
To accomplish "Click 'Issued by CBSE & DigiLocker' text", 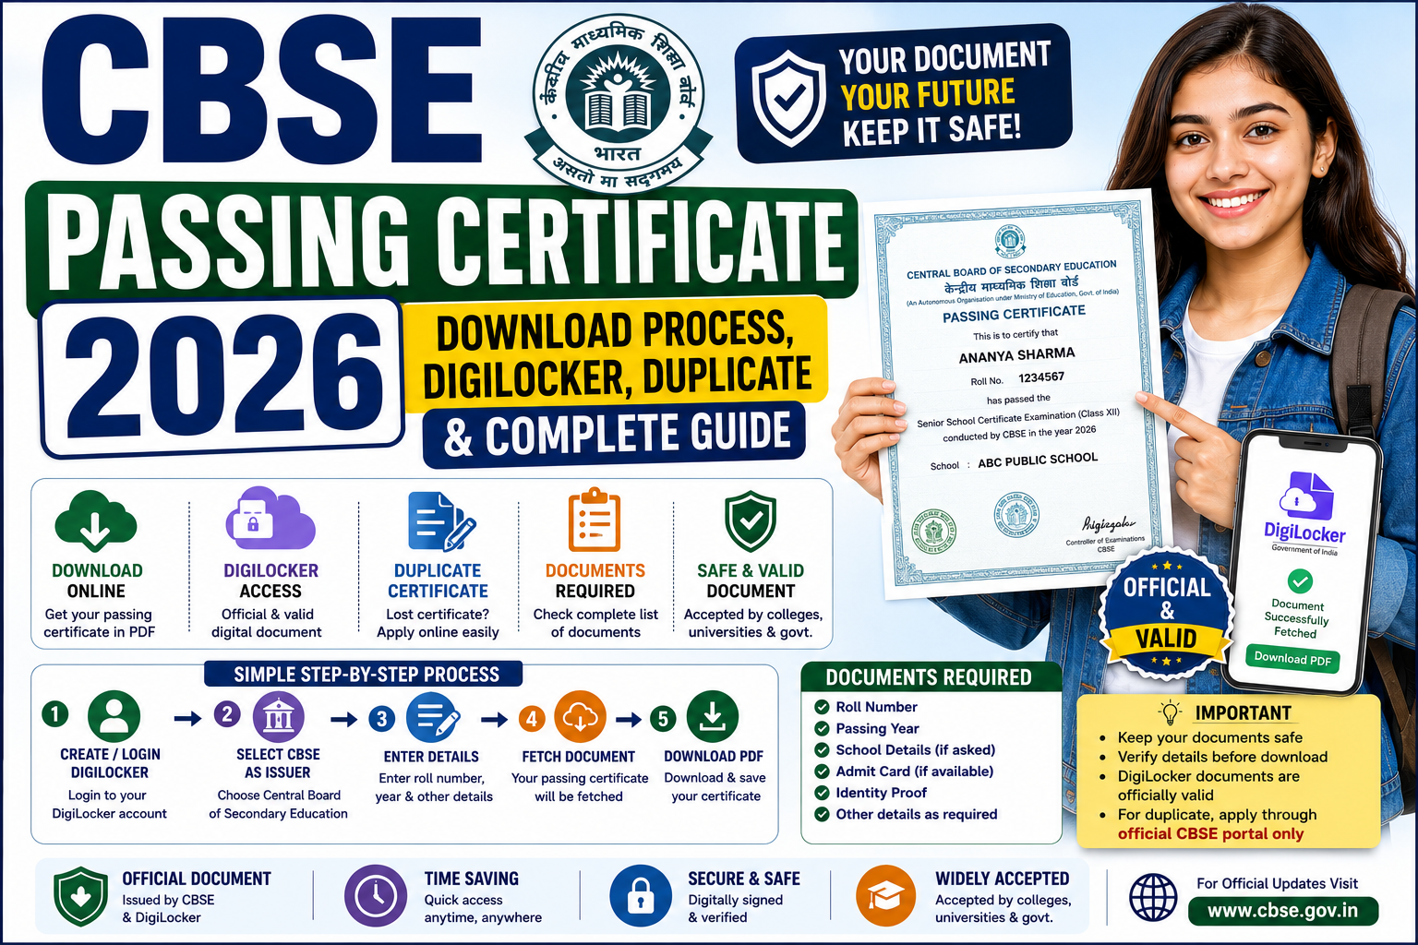I will click(x=168, y=908).
